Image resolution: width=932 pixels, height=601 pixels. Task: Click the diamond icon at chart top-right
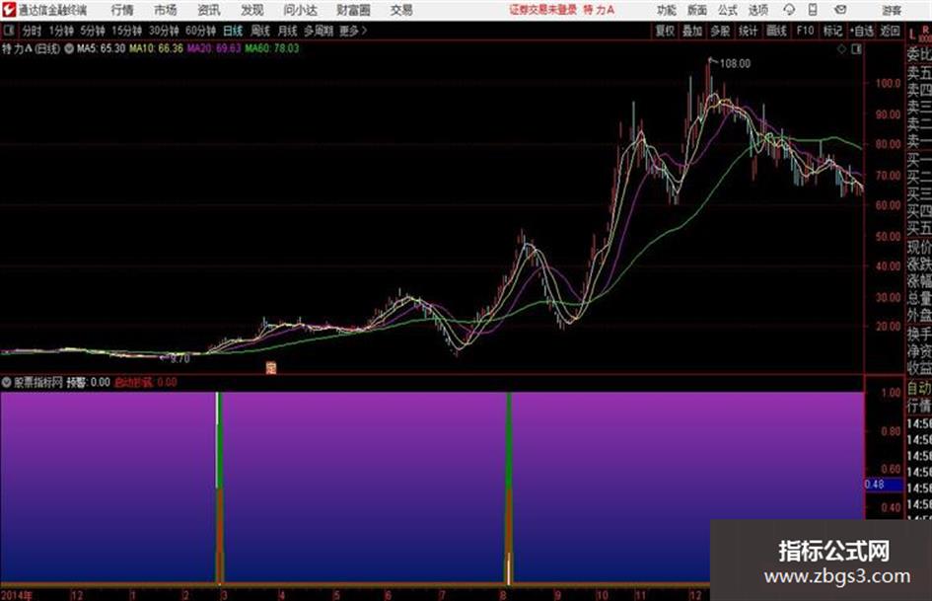coord(841,49)
